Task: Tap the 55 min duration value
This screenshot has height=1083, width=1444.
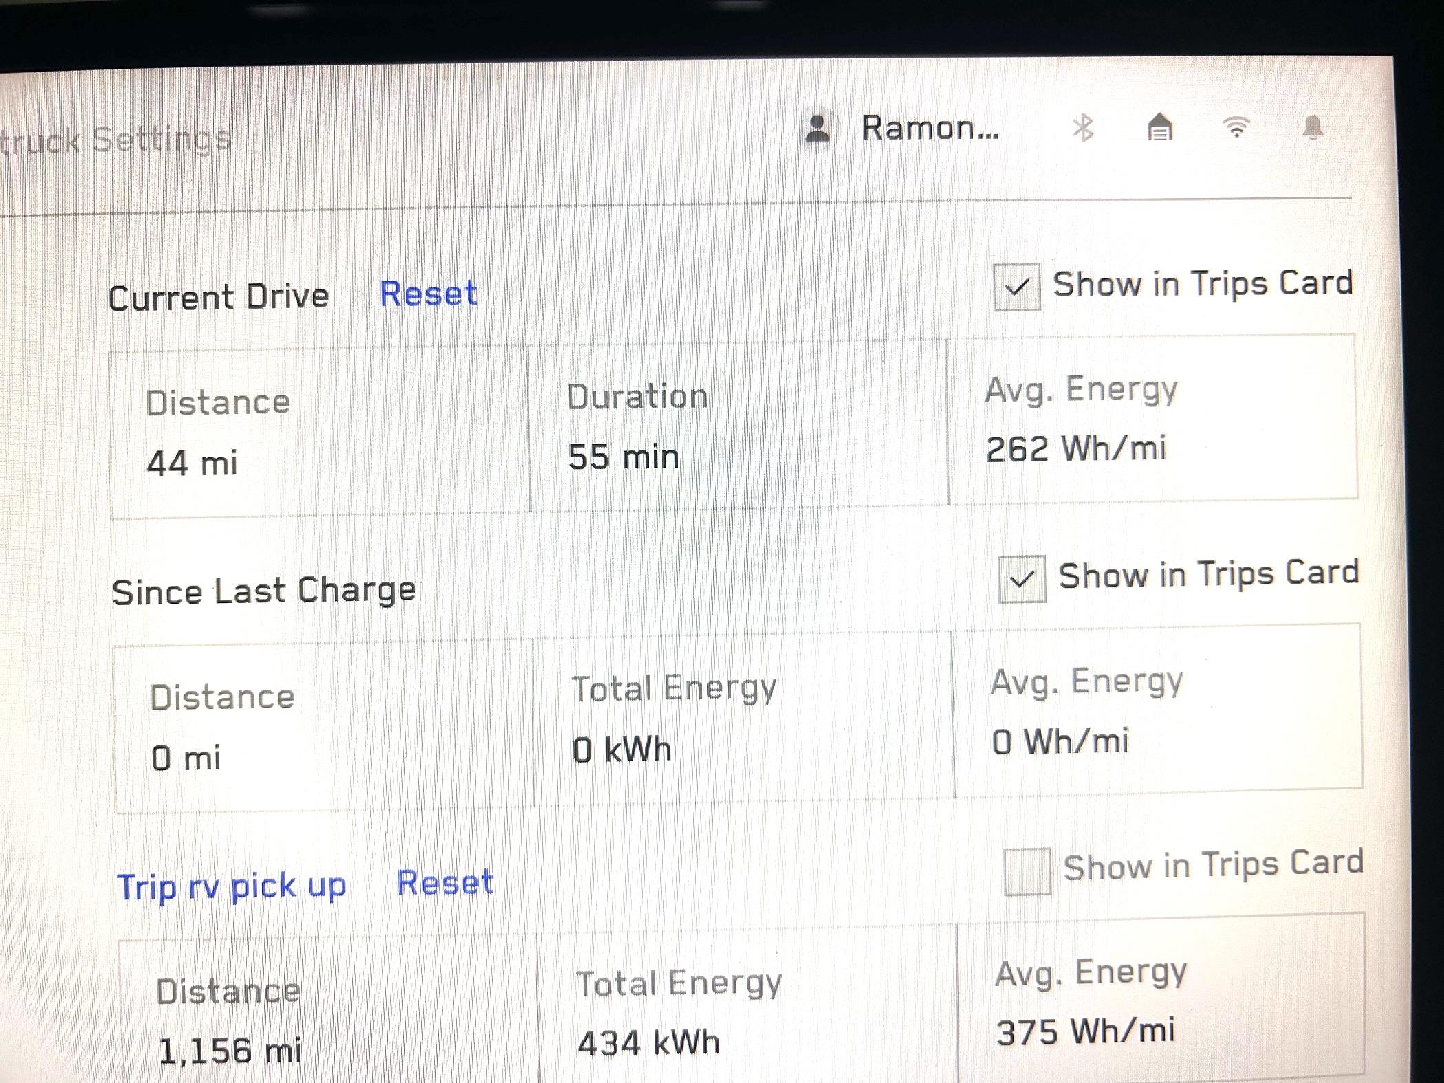Action: click(624, 457)
